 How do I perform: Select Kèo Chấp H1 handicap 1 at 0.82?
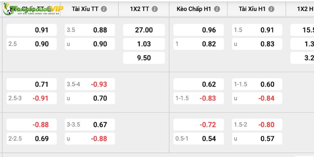(x=199, y=44)
